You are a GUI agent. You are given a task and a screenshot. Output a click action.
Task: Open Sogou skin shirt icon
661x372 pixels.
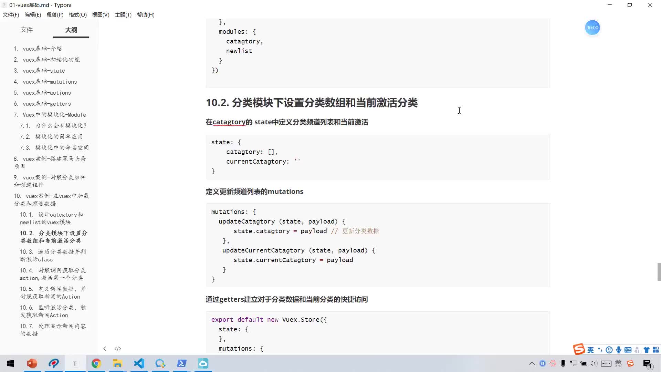[647, 350]
